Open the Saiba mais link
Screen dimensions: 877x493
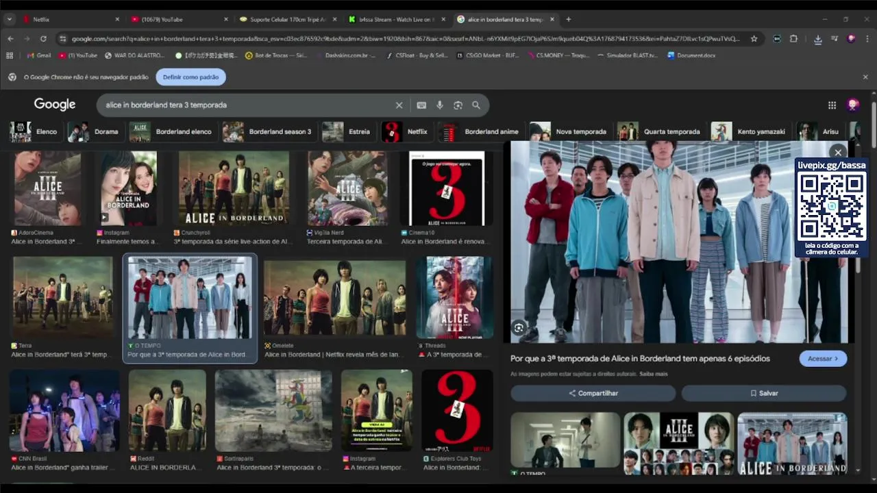coord(654,374)
